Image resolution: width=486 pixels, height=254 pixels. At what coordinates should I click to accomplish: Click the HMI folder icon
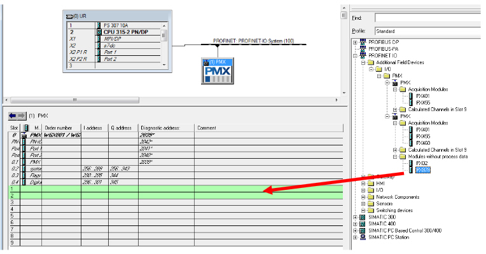(x=371, y=184)
